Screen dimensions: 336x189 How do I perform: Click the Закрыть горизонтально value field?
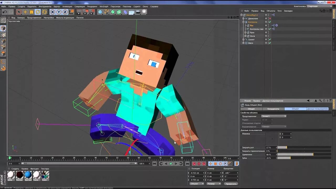(271, 151)
